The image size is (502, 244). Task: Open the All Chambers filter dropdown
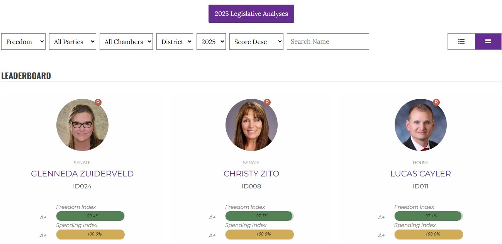(x=126, y=41)
